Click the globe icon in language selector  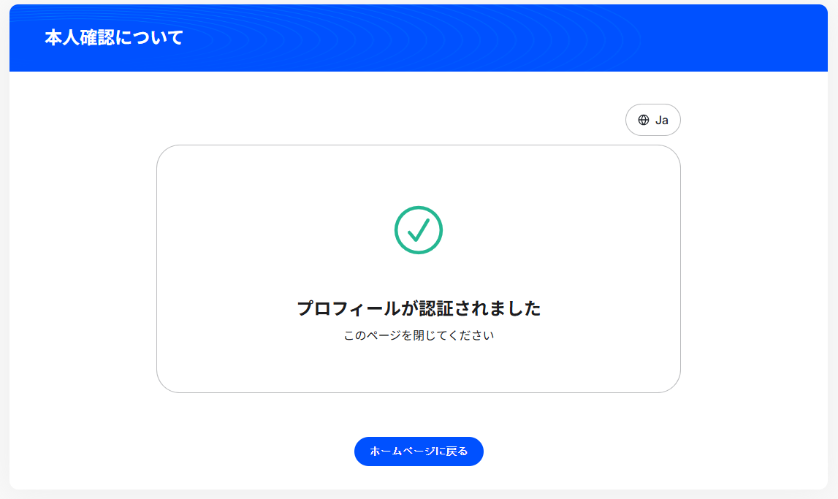[644, 120]
